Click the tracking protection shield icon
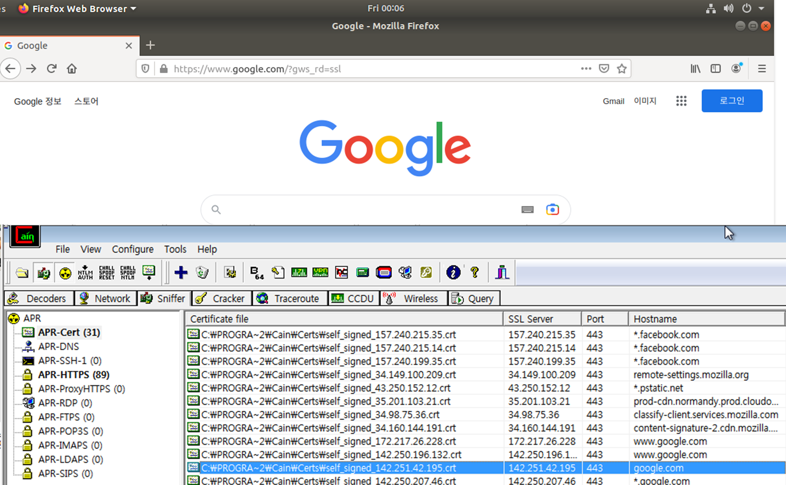 (145, 69)
